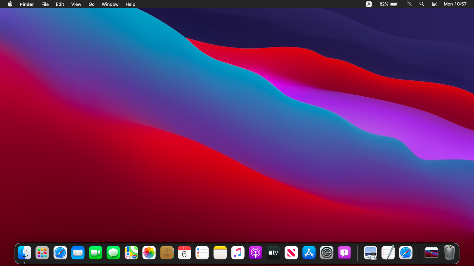Image resolution: width=474 pixels, height=266 pixels.
Task: Open the Podcasts app icon
Action: tap(255, 253)
